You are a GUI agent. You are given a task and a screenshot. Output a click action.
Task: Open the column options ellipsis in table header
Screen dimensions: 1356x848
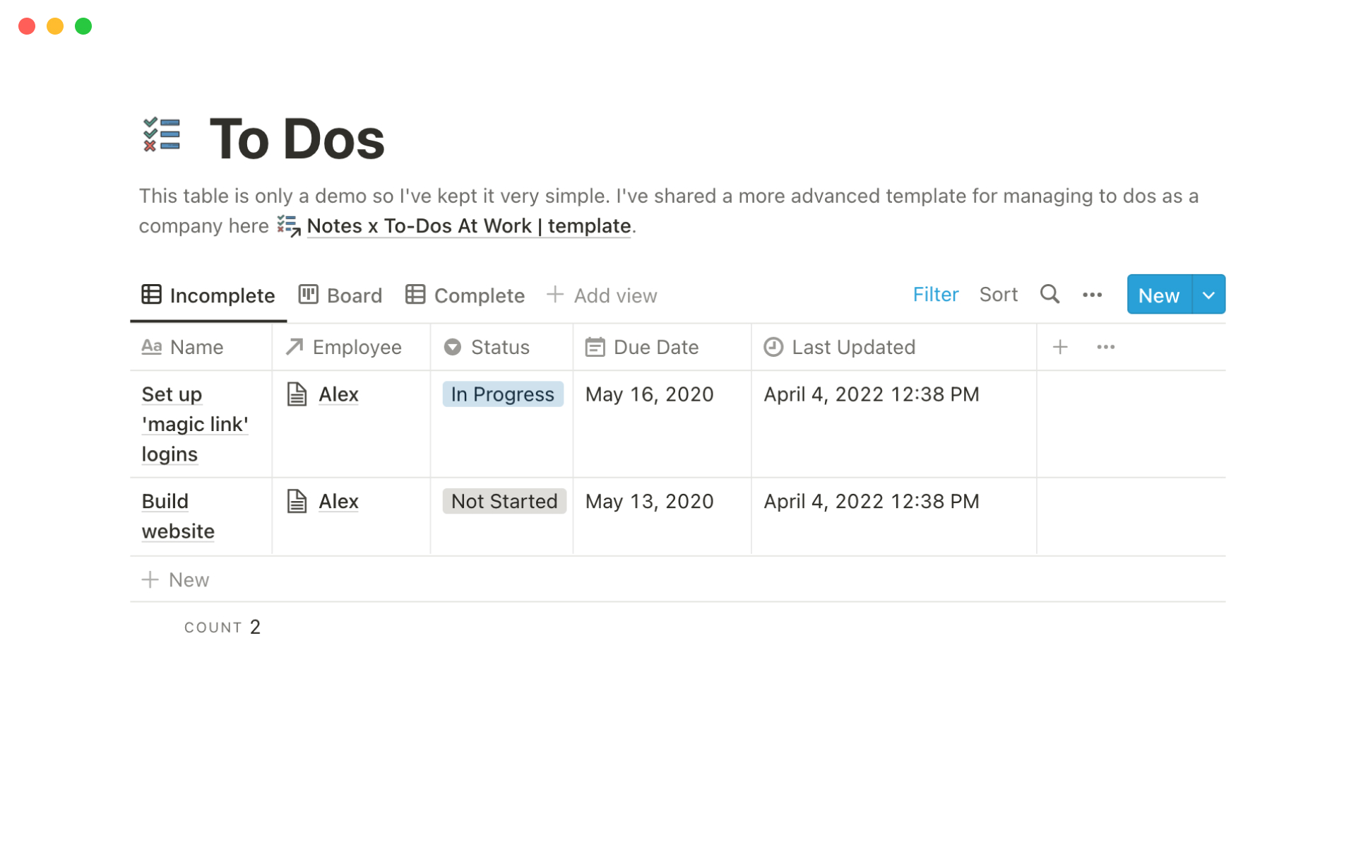click(x=1105, y=347)
